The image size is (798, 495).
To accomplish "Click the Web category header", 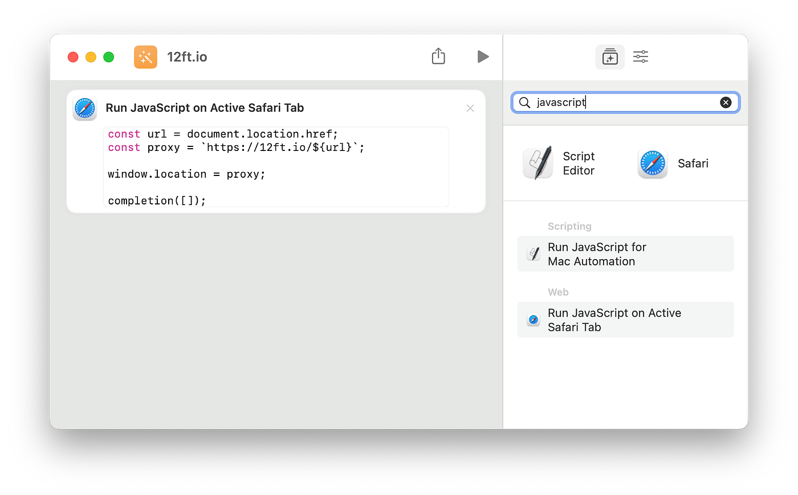I will point(558,292).
